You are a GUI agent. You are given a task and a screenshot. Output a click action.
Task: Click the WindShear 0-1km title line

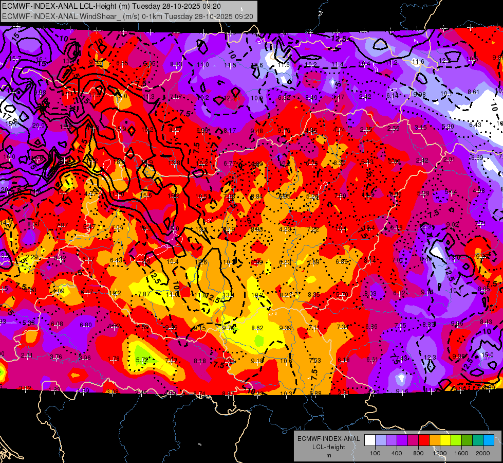coord(127,16)
